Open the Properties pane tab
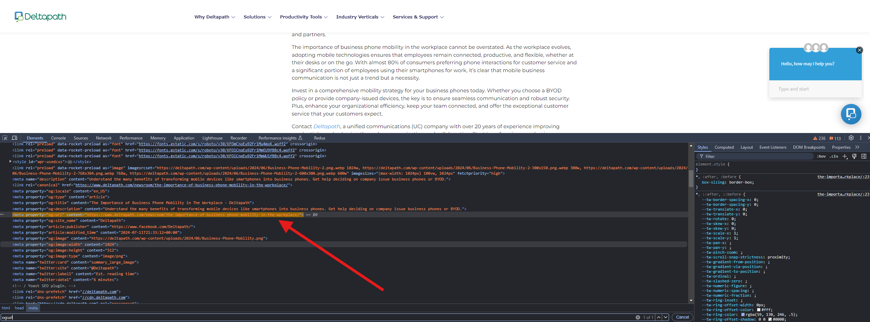 click(x=841, y=147)
